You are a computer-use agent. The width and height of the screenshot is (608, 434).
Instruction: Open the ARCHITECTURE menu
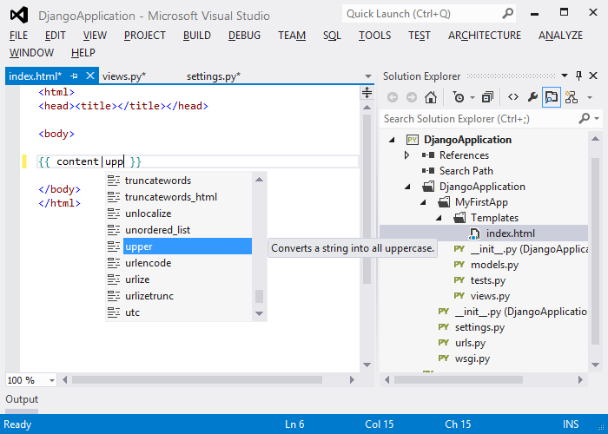pos(485,36)
